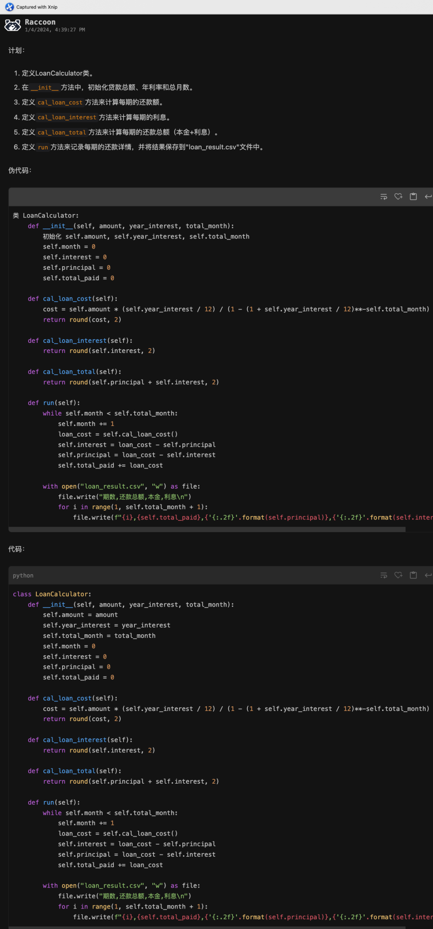Click the python language label on code block
This screenshot has width=433, height=929.
click(x=23, y=576)
